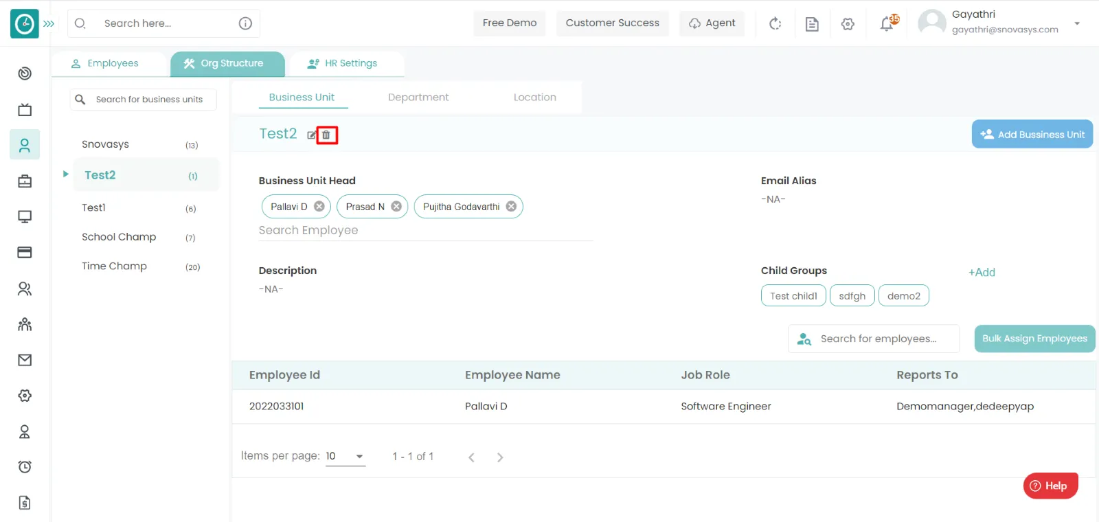Viewport: 1099px width, 522px height.
Task: Edit the Test2 business unit name
Action: tap(312, 135)
